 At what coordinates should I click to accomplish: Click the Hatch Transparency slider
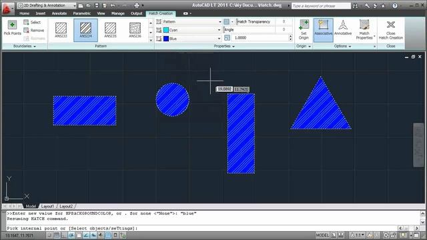point(256,21)
